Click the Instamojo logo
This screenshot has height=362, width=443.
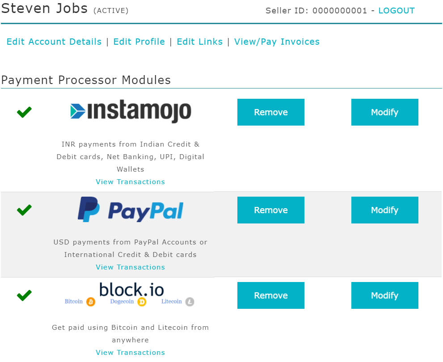tap(130, 111)
